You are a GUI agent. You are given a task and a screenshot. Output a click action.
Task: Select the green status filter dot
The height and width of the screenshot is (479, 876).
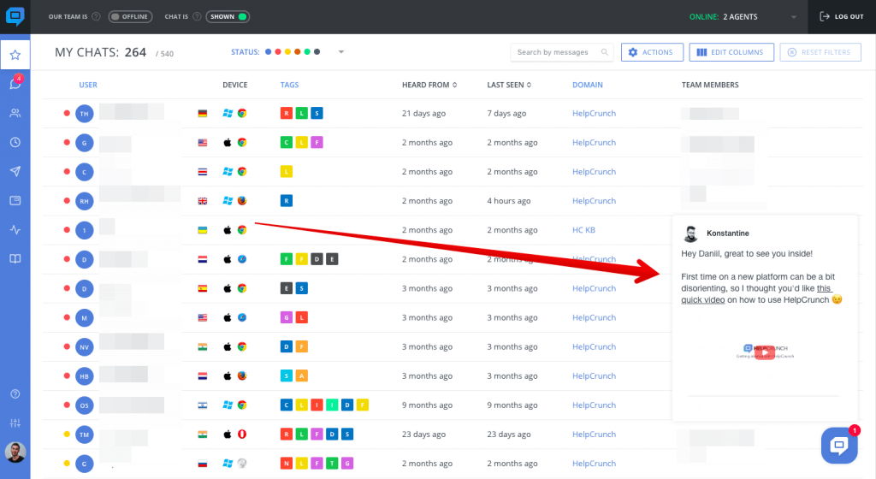pyautogui.click(x=307, y=52)
